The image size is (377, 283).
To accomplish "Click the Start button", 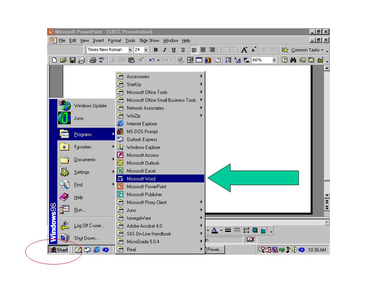I will 59,250.
